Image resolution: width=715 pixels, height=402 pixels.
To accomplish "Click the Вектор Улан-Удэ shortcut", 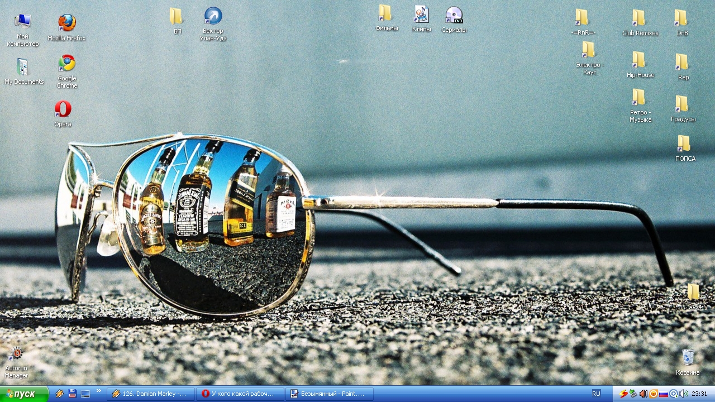I will tap(213, 17).
